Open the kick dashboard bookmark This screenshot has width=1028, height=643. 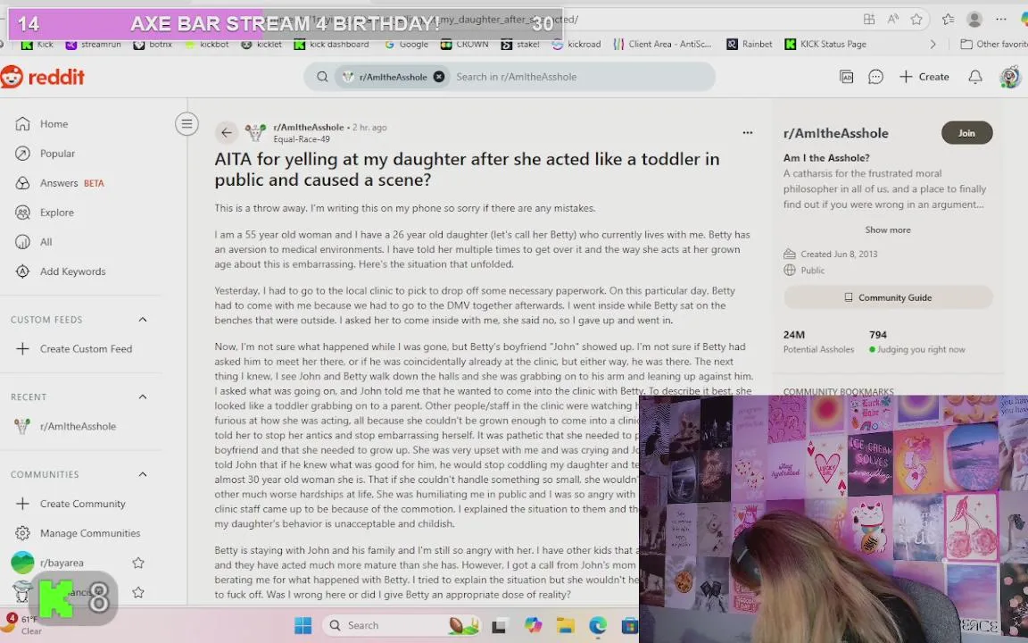331,44
